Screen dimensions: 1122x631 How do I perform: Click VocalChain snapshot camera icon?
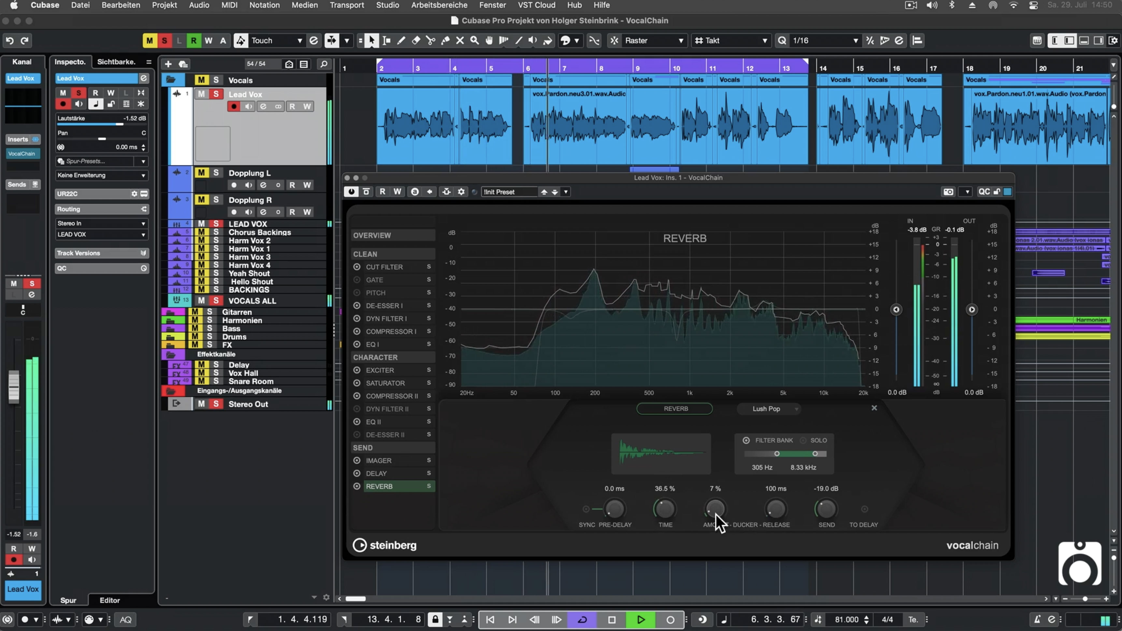point(948,192)
